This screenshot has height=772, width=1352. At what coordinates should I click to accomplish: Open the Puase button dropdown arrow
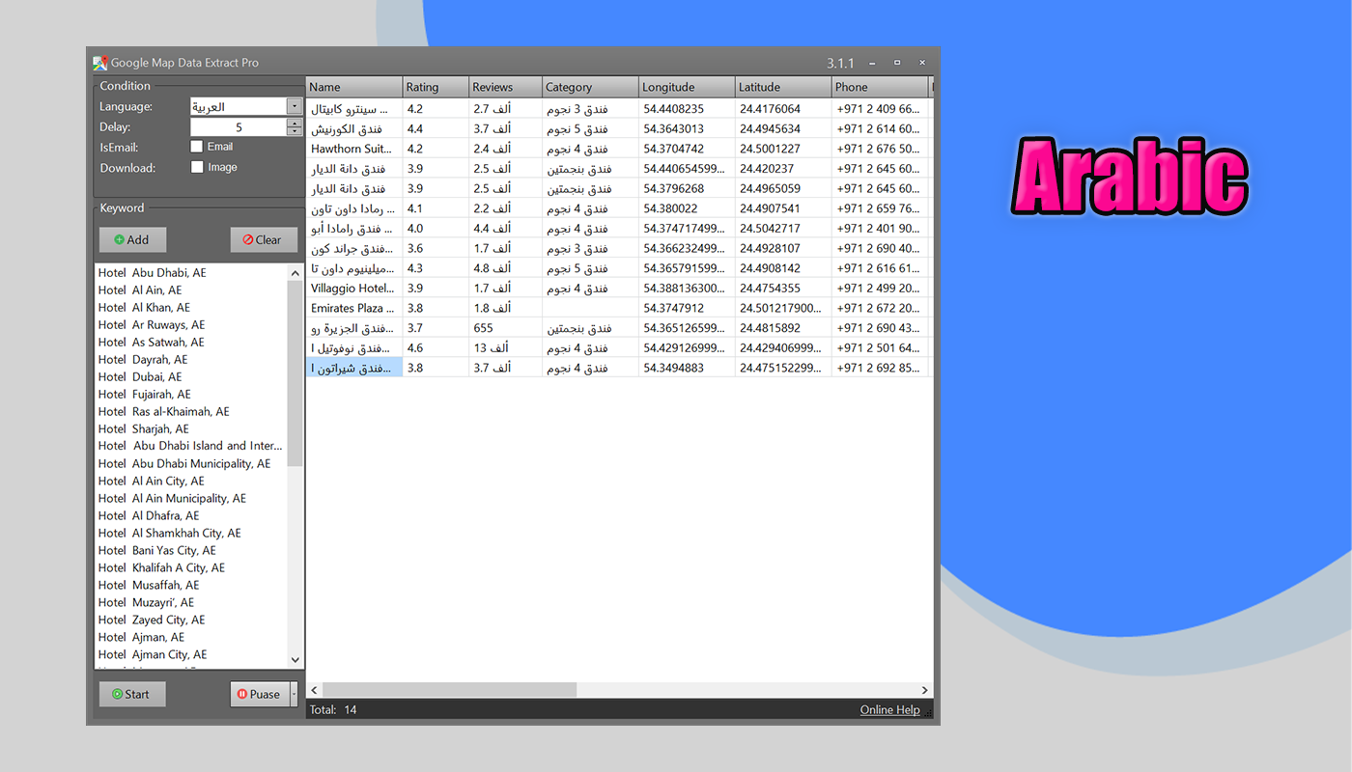click(x=294, y=694)
